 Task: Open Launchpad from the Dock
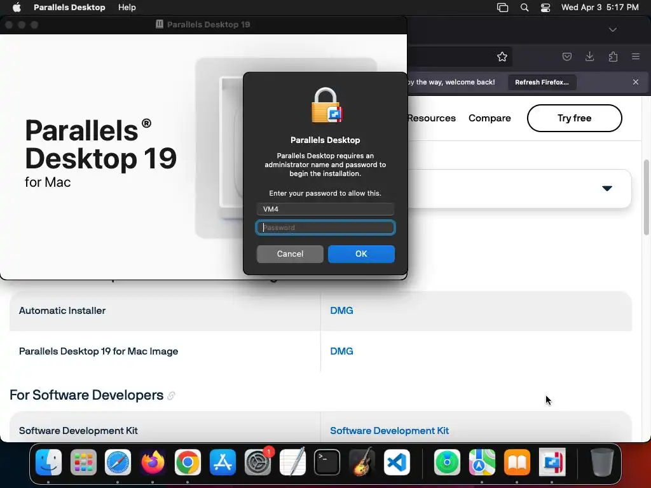[x=83, y=462]
